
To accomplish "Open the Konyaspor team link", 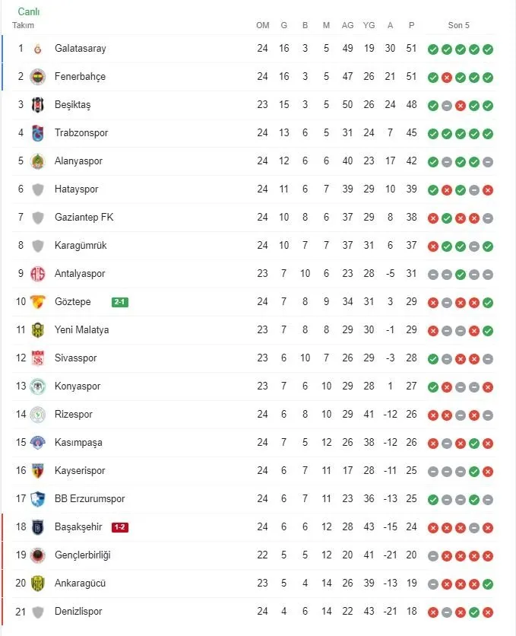I will [x=77, y=386].
